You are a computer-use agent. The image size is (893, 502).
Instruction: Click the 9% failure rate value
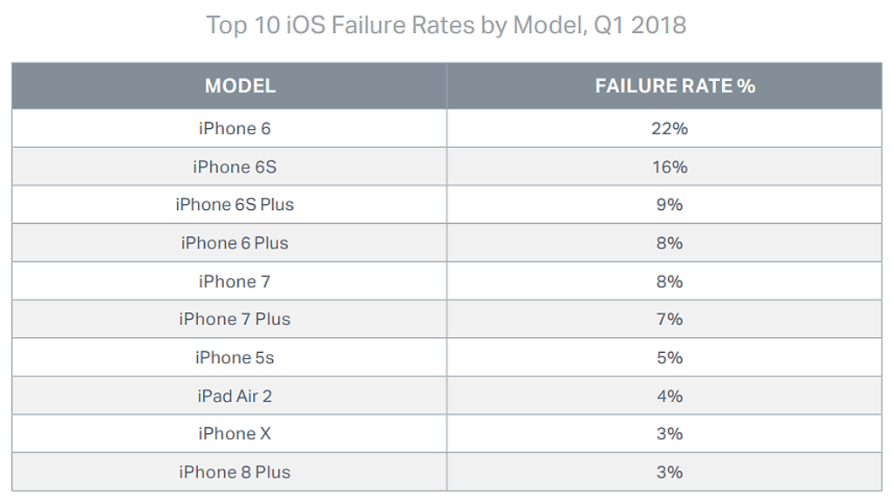tap(670, 205)
